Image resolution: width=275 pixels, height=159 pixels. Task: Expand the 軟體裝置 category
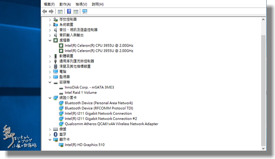click(x=50, y=56)
